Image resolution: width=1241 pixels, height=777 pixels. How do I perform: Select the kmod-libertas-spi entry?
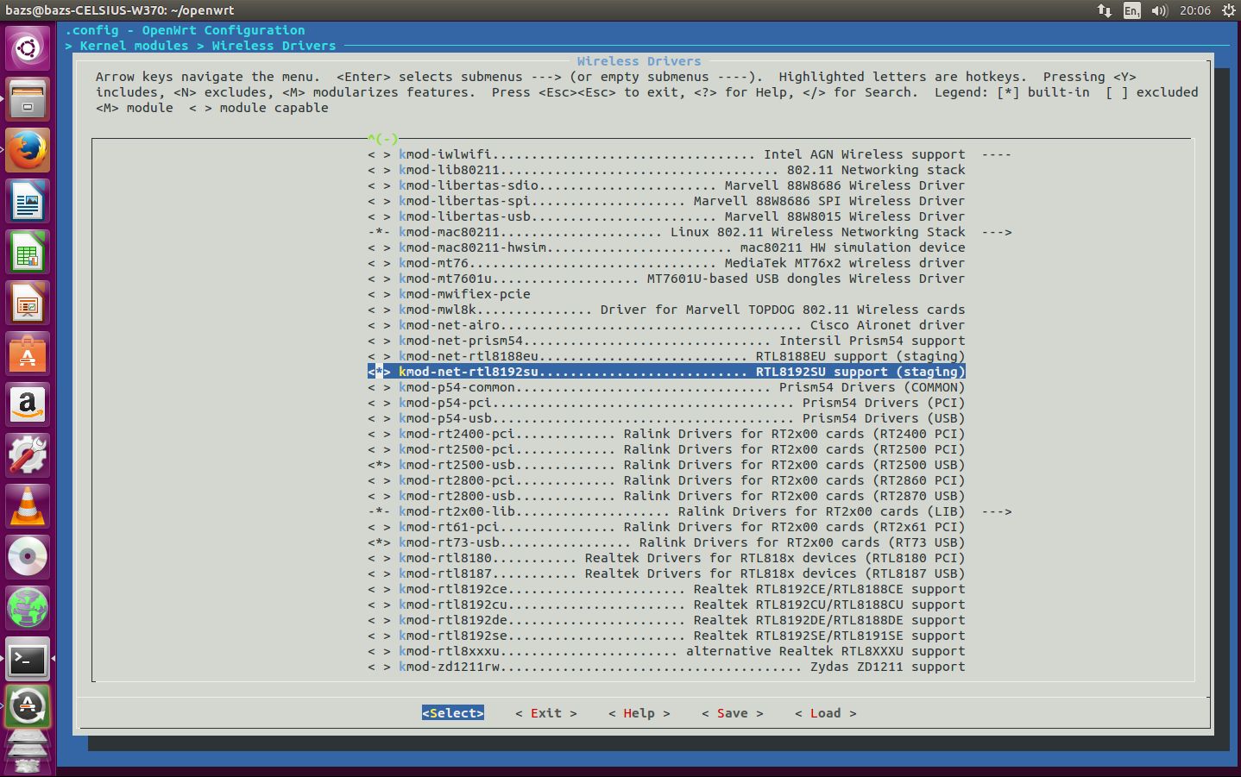[666, 201]
